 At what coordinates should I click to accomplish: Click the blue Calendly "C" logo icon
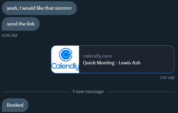[x=65, y=55]
